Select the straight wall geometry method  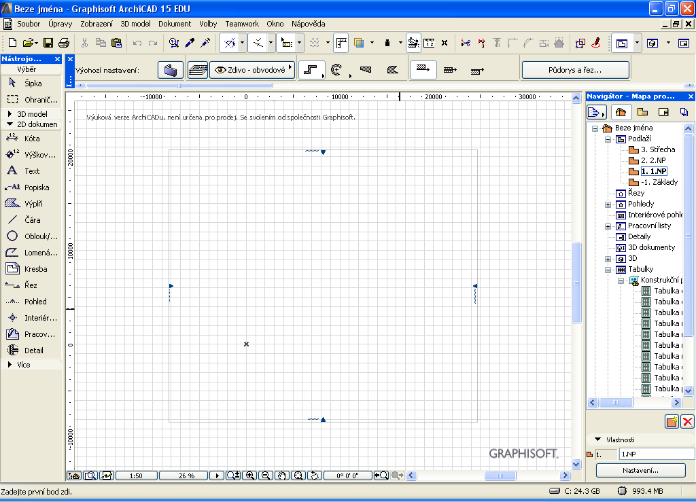310,70
